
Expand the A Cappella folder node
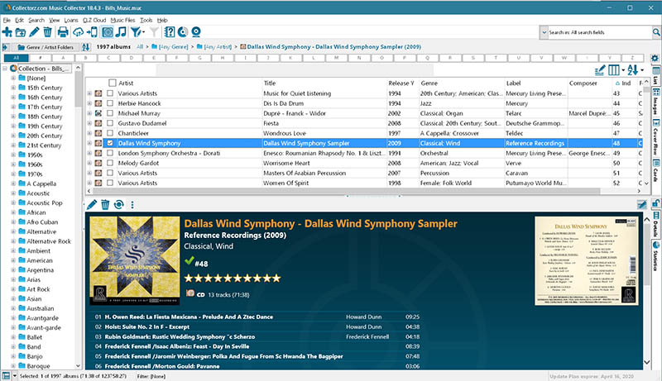coord(13,183)
